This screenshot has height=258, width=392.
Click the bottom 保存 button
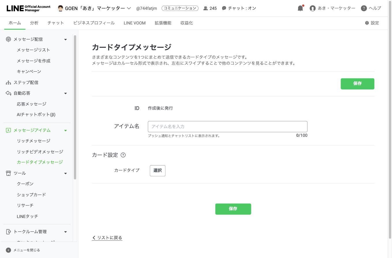233,209
